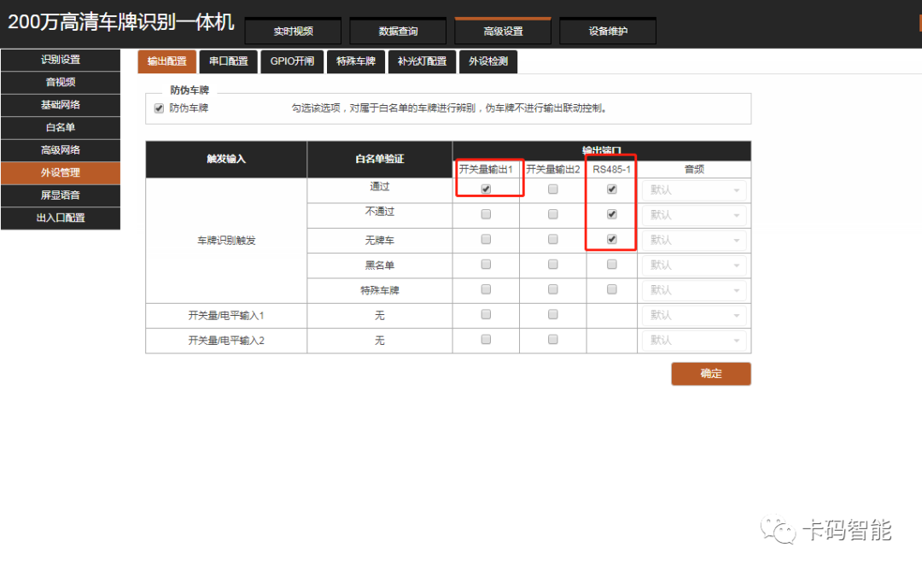The width and height of the screenshot is (922, 571).
Task: Check 开关量输出1 for 特殊车牌 row
Action: pyautogui.click(x=486, y=289)
